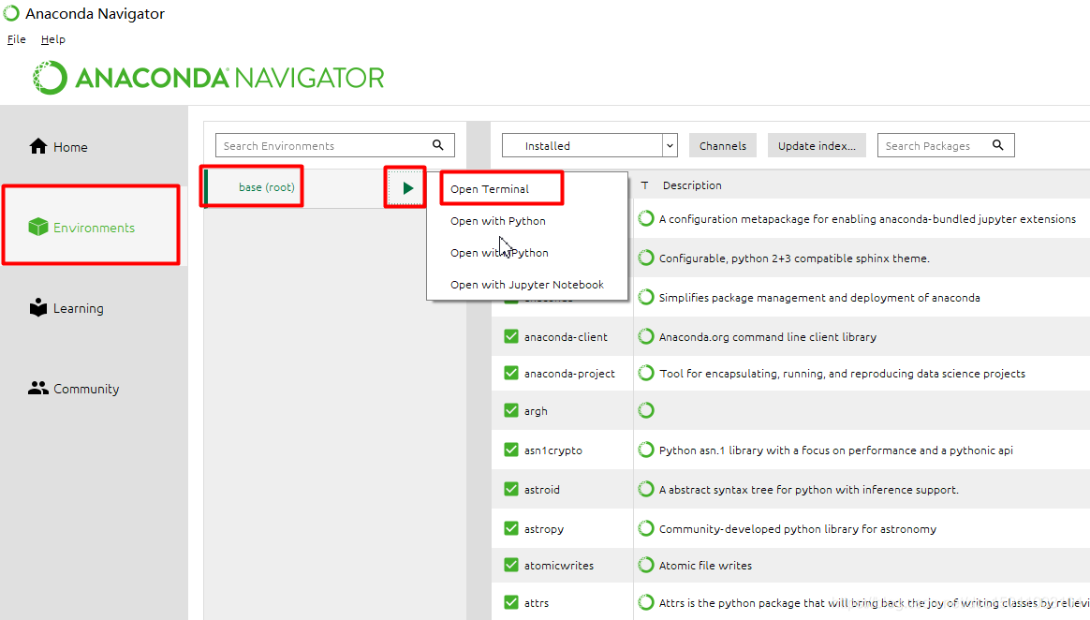Click the Home house icon
The height and width of the screenshot is (620, 1090).
coord(38,146)
